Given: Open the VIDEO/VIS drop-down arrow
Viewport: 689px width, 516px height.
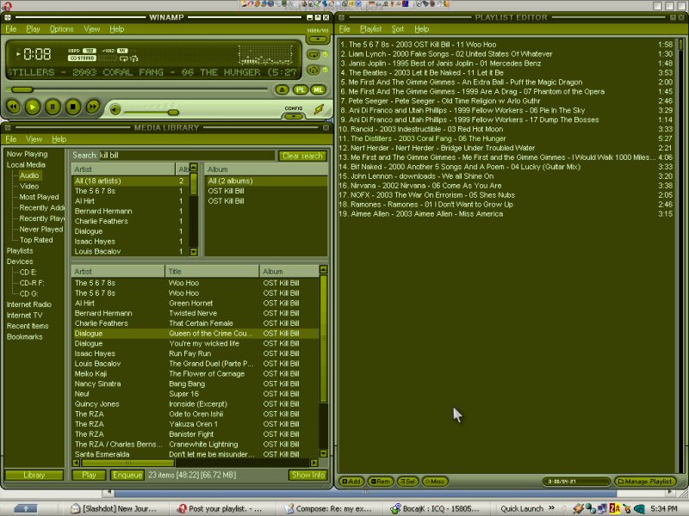Looking at the screenshot, I should 318,39.
